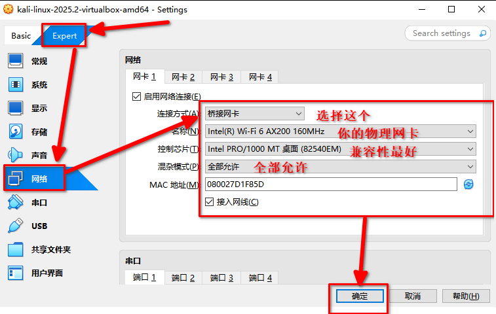496x314 pixels.
Task: Toggle the 接入网线 checkbox
Action: pyautogui.click(x=210, y=202)
